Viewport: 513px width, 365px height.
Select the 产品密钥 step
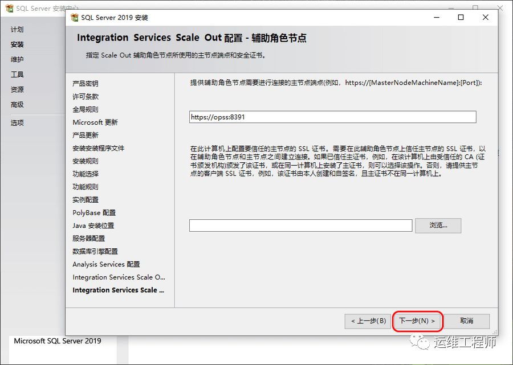pyautogui.click(x=85, y=84)
